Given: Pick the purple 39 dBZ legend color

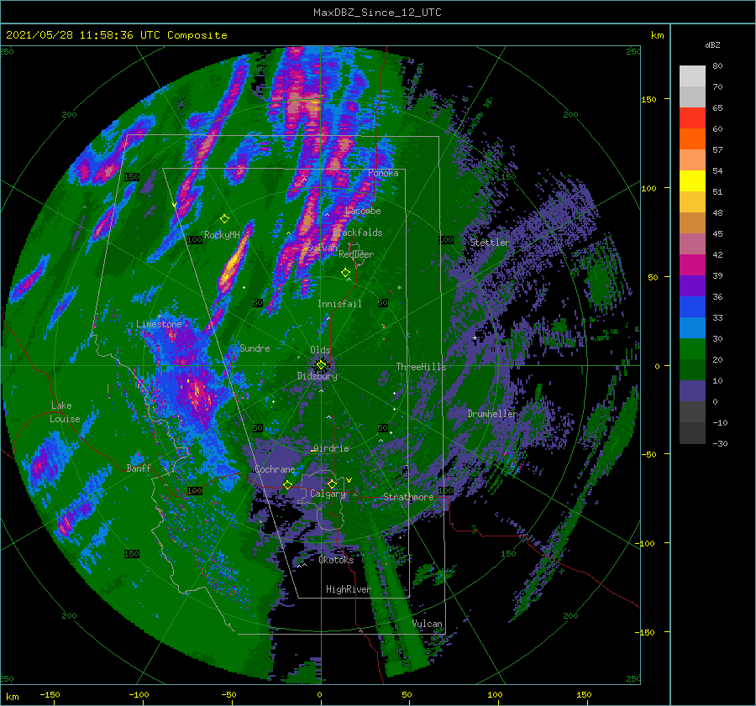Looking at the screenshot, I should 692,285.
